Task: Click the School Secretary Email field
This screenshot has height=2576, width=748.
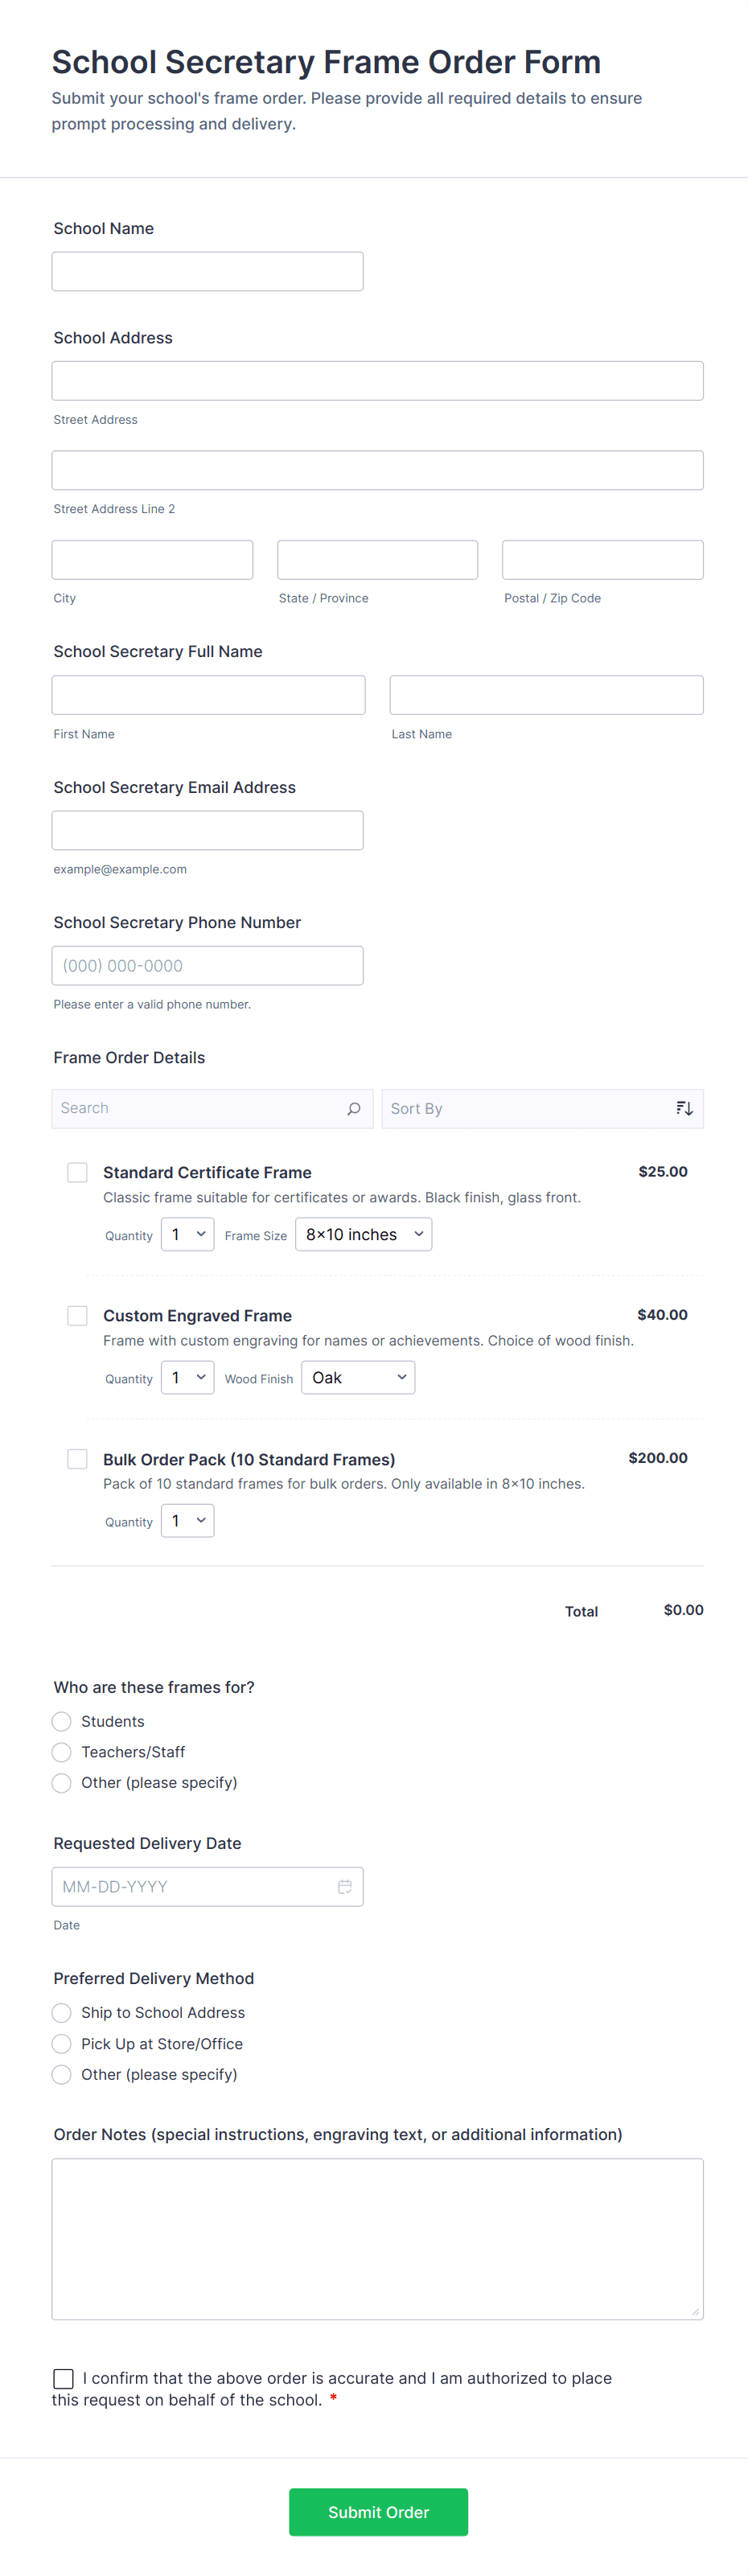Action: point(207,831)
